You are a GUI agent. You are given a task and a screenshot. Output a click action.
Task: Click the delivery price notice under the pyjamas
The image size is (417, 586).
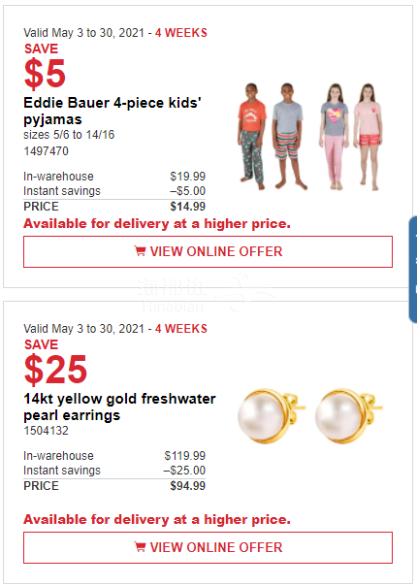tap(157, 223)
